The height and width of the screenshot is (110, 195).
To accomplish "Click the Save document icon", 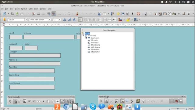I will [x=17, y=14].
